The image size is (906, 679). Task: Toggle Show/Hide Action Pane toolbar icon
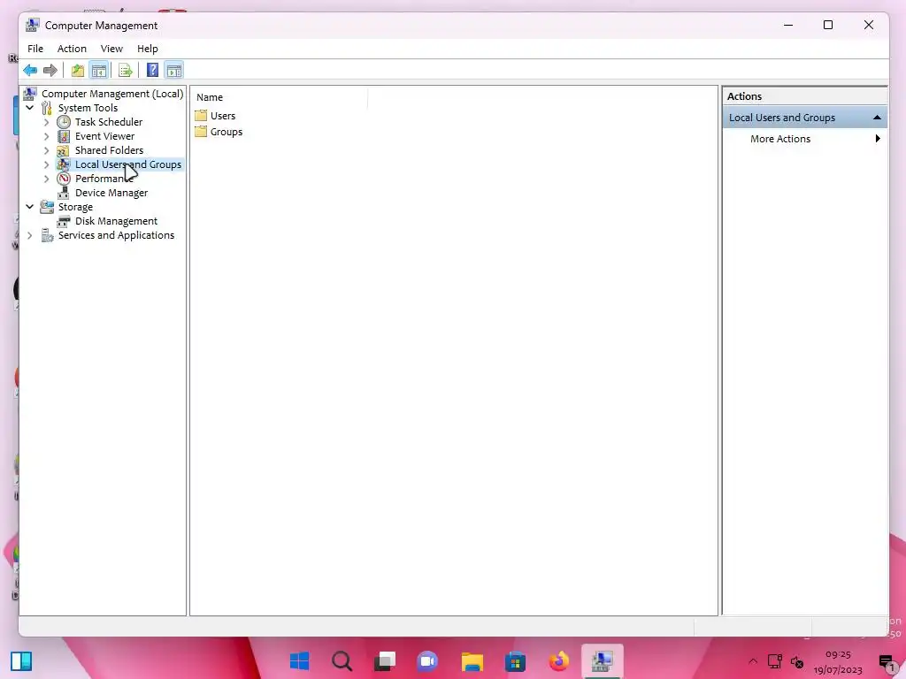coord(174,71)
